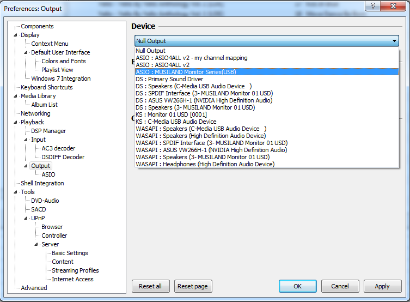Viewport: 410px width, 302px height.
Task: Open Components preferences page
Action: (x=37, y=26)
